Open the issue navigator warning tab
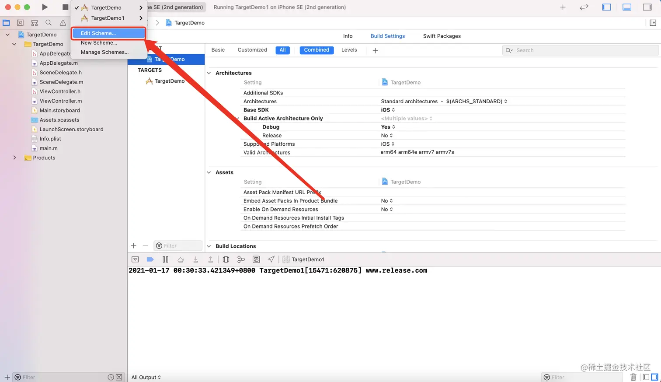The height and width of the screenshot is (382, 661). coord(63,23)
